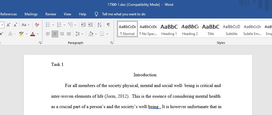Click document title 17500-1.doc in title bar
This screenshot has width=272, height=115.
click(x=117, y=5)
